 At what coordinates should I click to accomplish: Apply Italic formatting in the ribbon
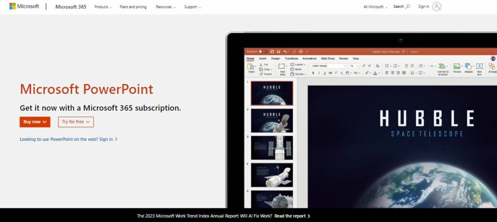[319, 73]
